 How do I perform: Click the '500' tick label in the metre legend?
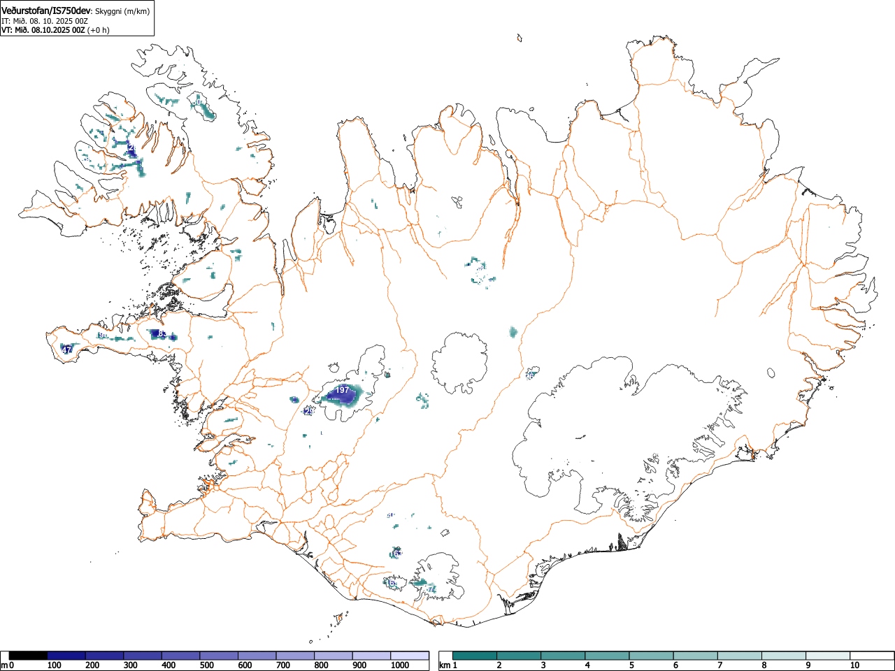point(206,665)
